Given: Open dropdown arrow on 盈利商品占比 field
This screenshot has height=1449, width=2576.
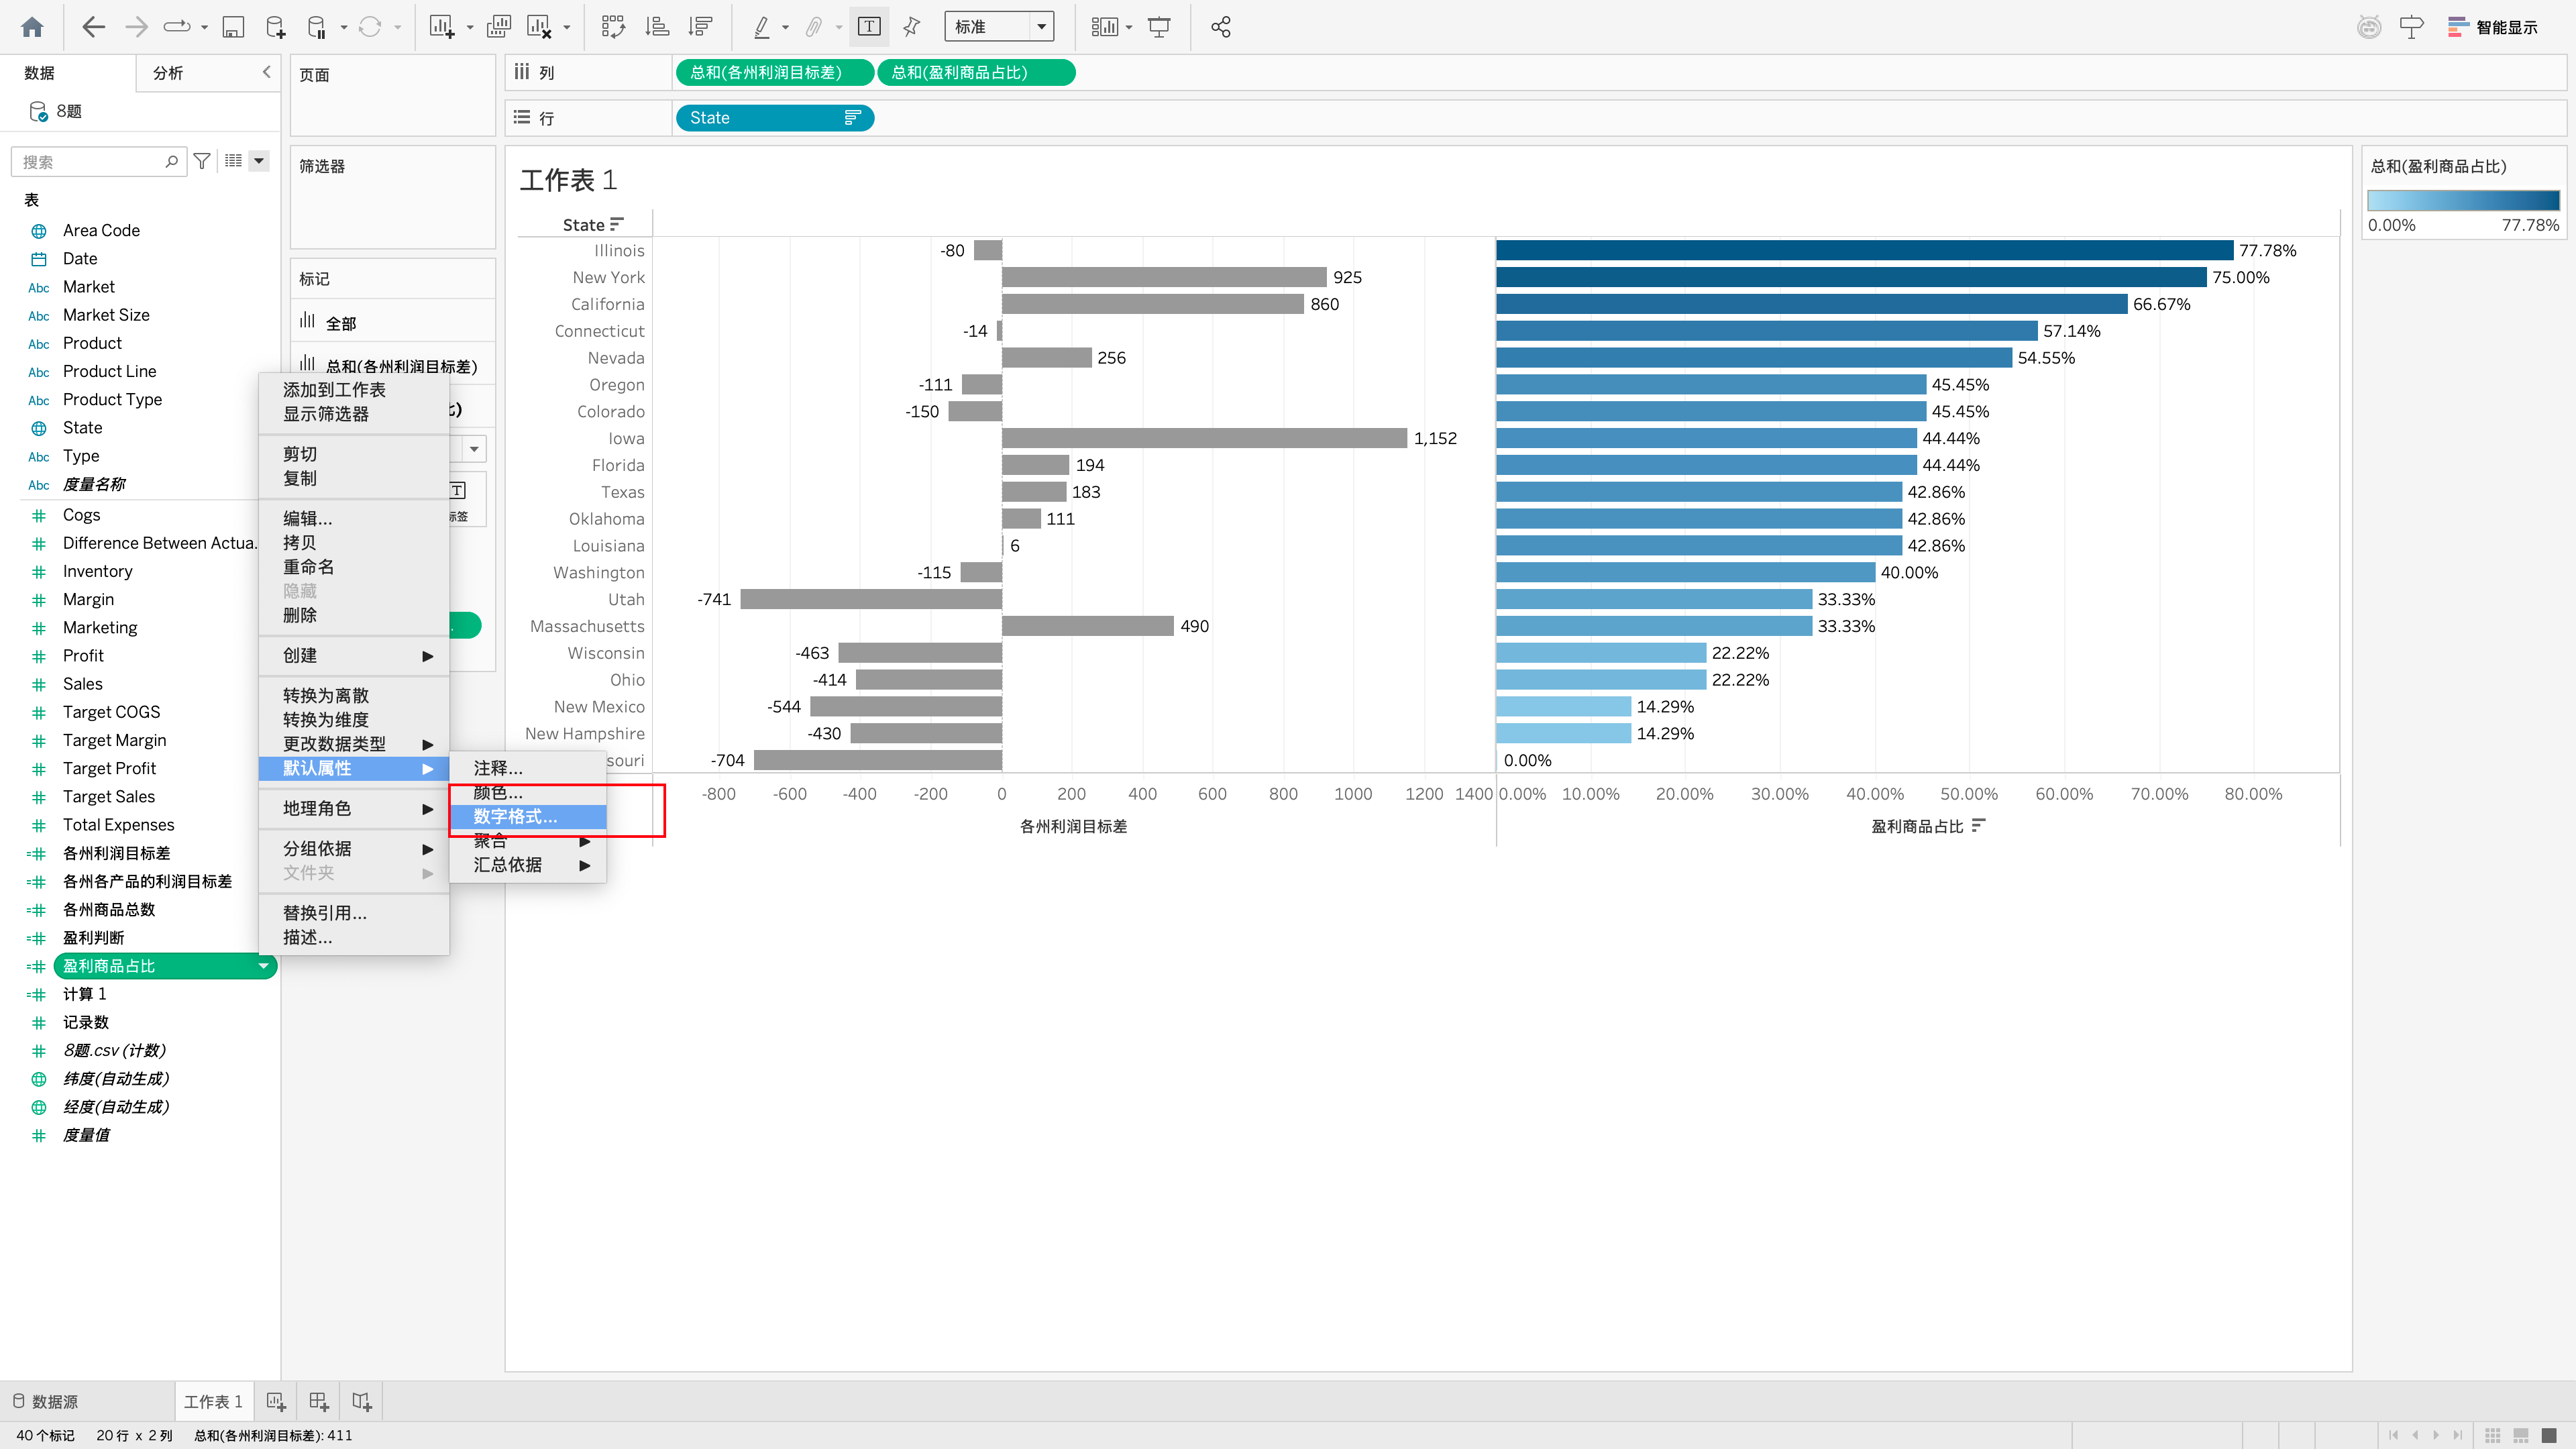Looking at the screenshot, I should click(x=263, y=966).
